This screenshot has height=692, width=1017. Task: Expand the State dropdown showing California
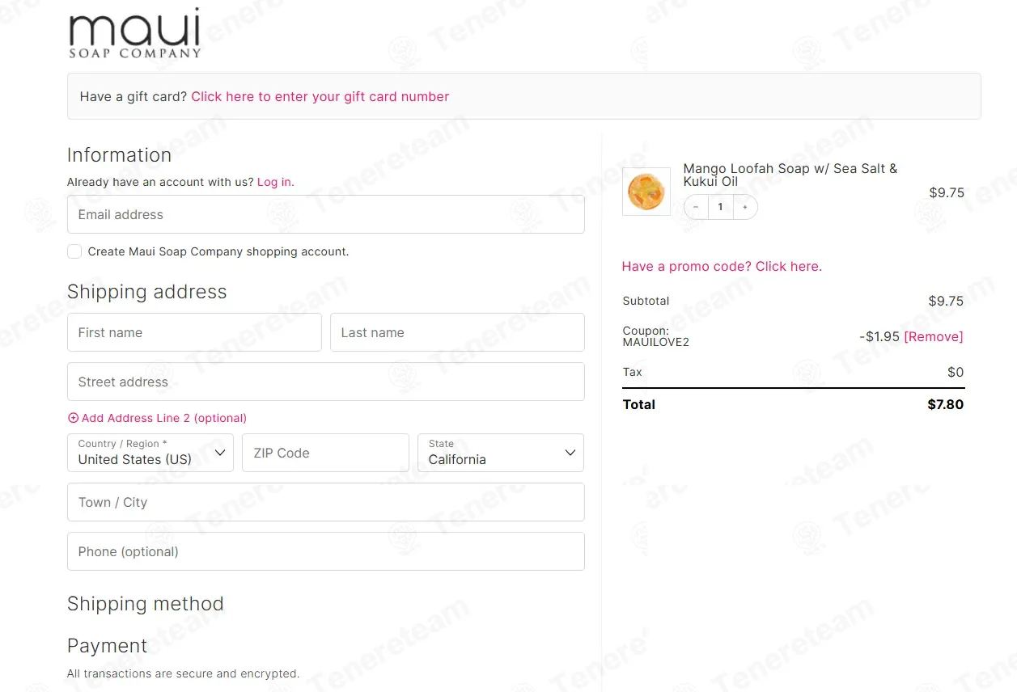(501, 453)
